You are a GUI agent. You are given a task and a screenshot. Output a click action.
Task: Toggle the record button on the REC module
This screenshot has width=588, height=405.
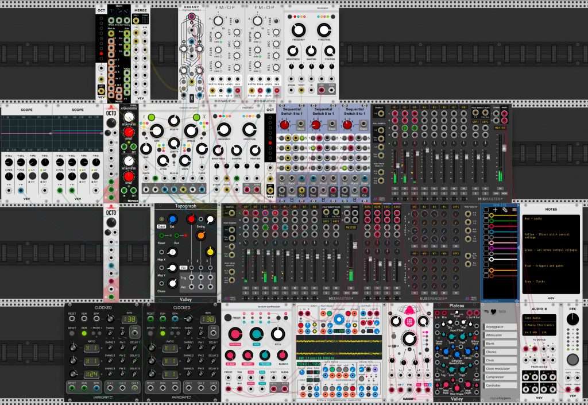(x=572, y=360)
